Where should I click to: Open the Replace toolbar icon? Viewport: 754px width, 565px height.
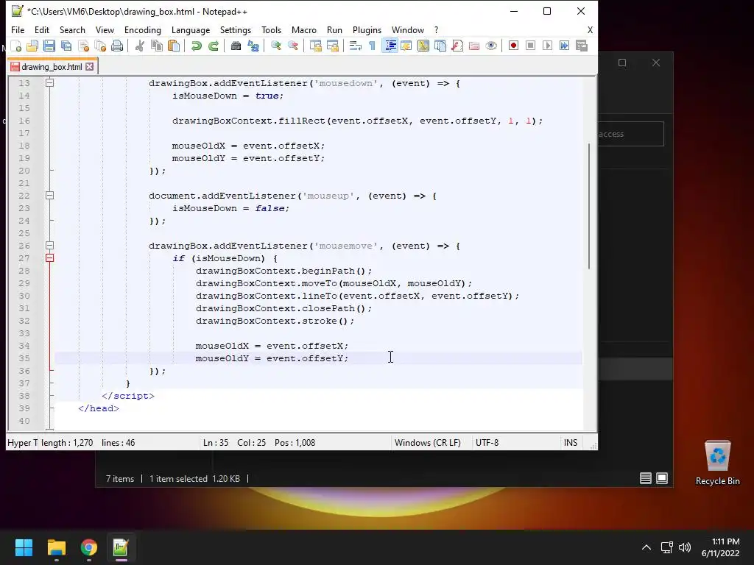pyautogui.click(x=253, y=46)
